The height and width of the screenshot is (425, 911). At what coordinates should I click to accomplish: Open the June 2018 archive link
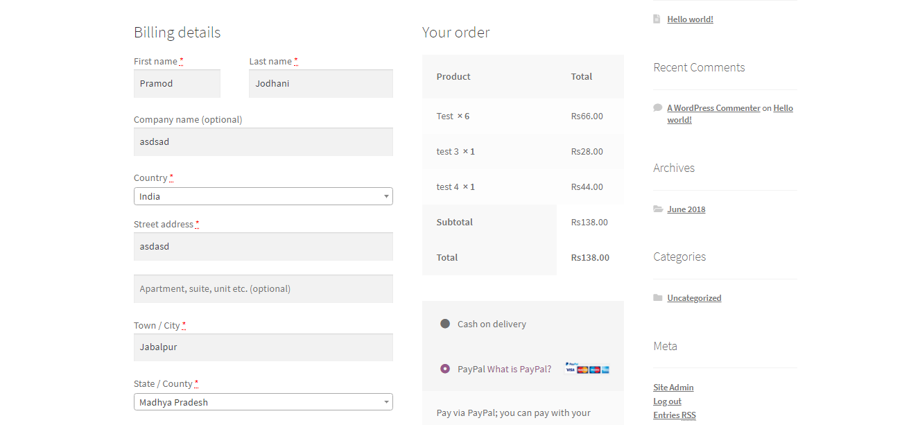click(686, 209)
